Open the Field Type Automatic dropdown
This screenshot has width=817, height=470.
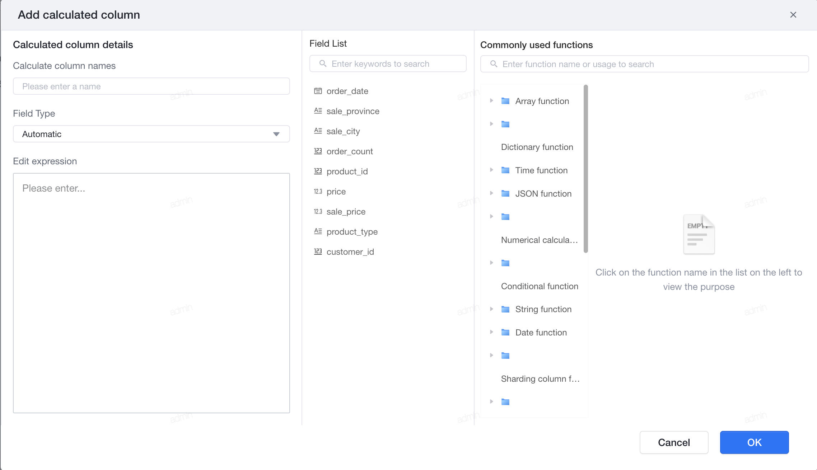[x=151, y=134]
